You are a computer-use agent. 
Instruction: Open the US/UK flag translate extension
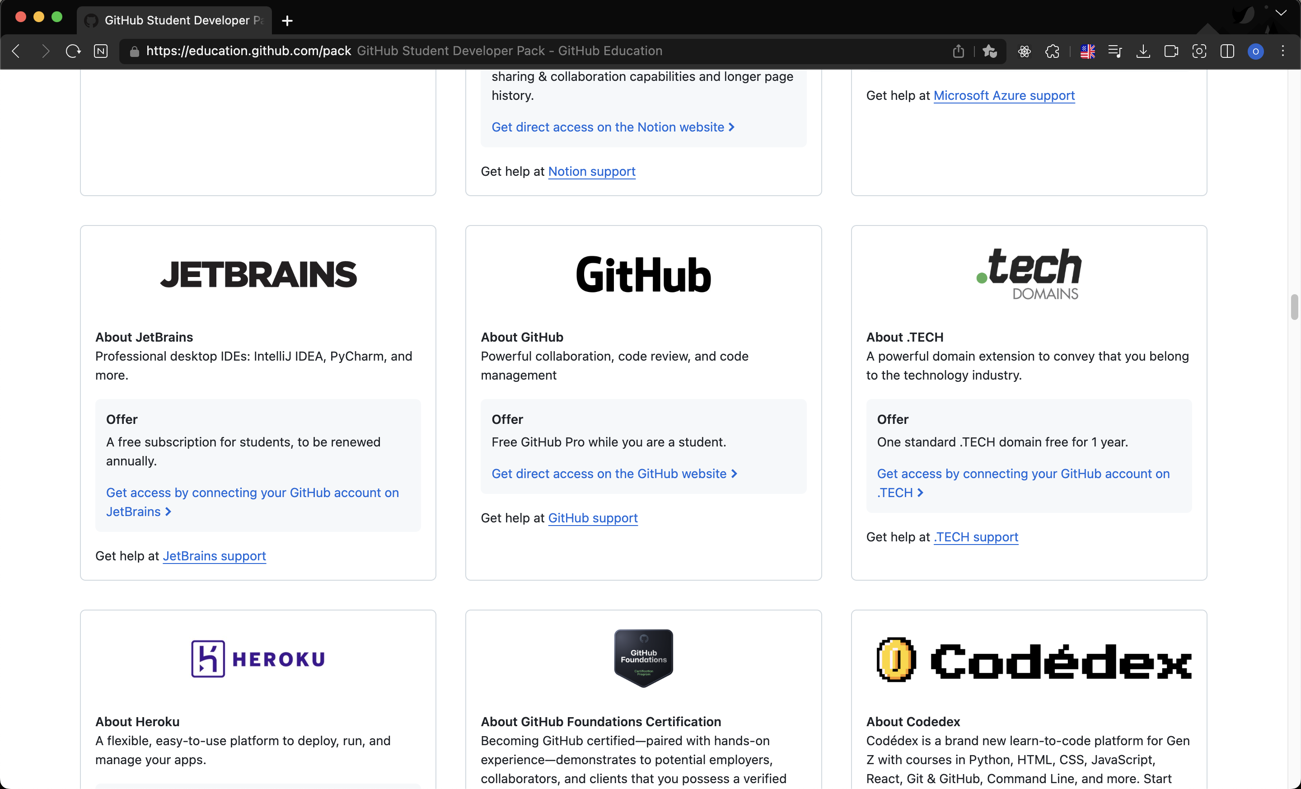pyautogui.click(x=1088, y=51)
